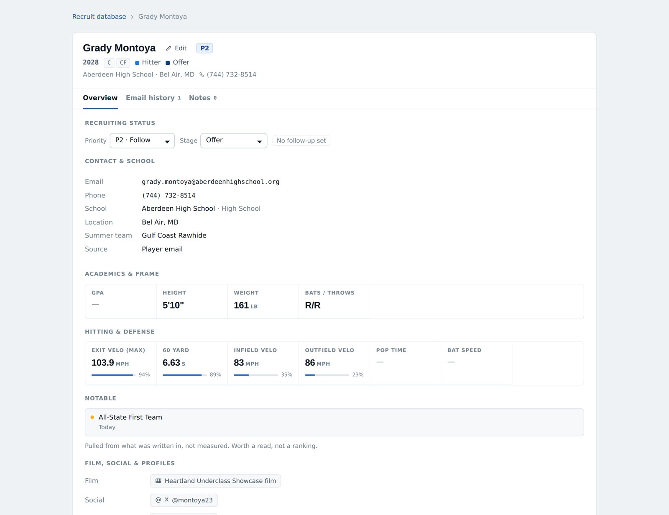Screen dimensions: 669x515
Task: Click the 103.9 MPH exit velo value
Action: (x=110, y=363)
